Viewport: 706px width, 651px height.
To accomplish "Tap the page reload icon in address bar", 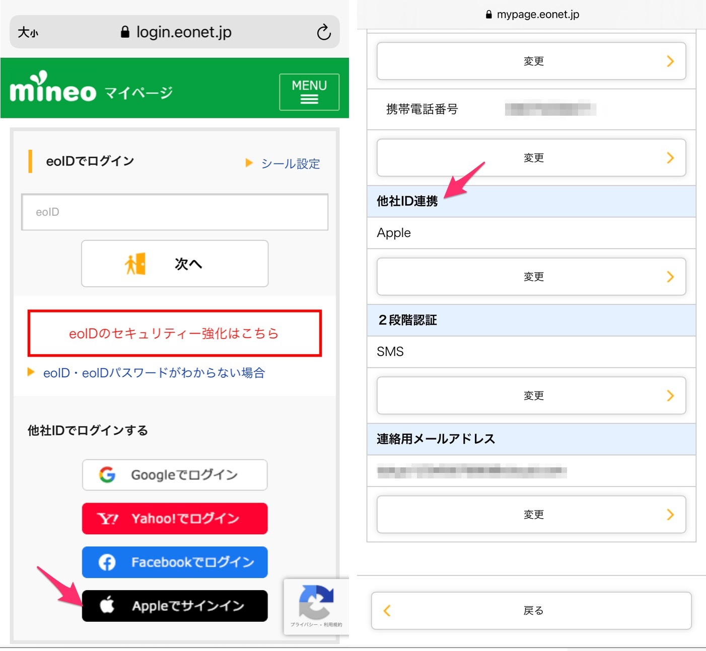I will point(324,32).
